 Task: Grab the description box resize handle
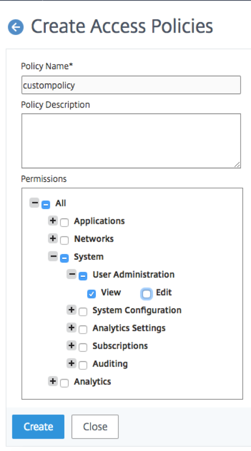coord(237,164)
